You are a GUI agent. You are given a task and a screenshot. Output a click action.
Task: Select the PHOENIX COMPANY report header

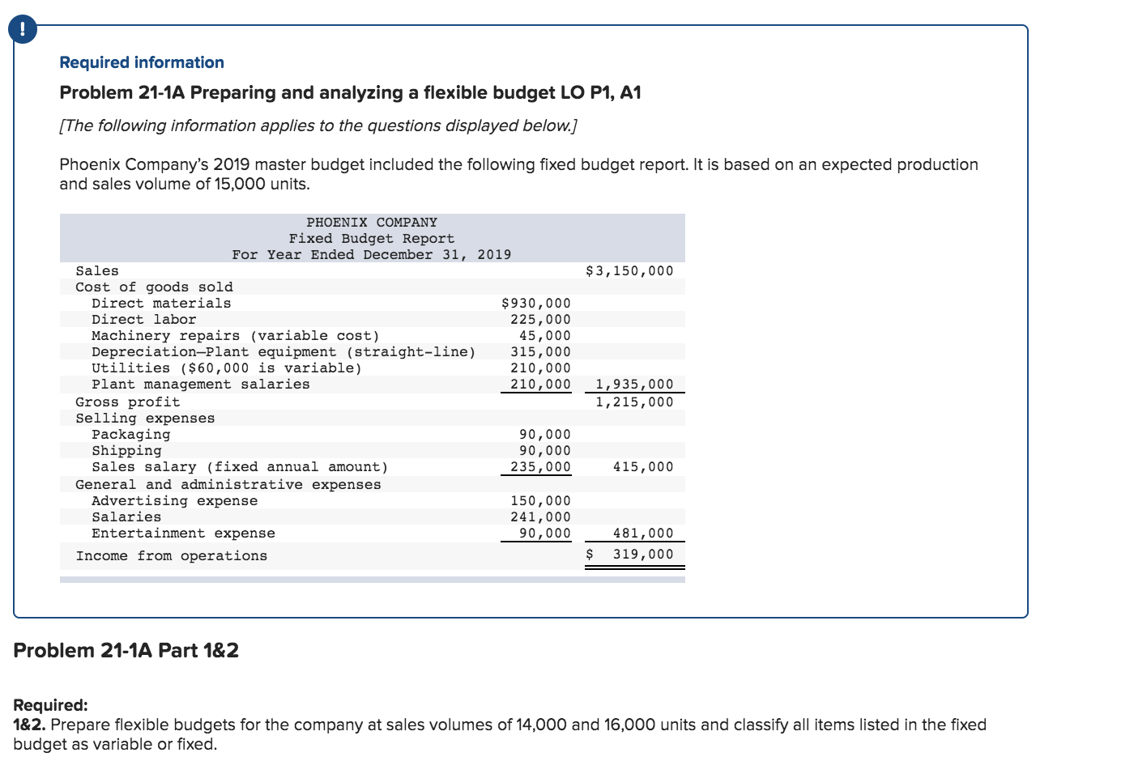(371, 221)
